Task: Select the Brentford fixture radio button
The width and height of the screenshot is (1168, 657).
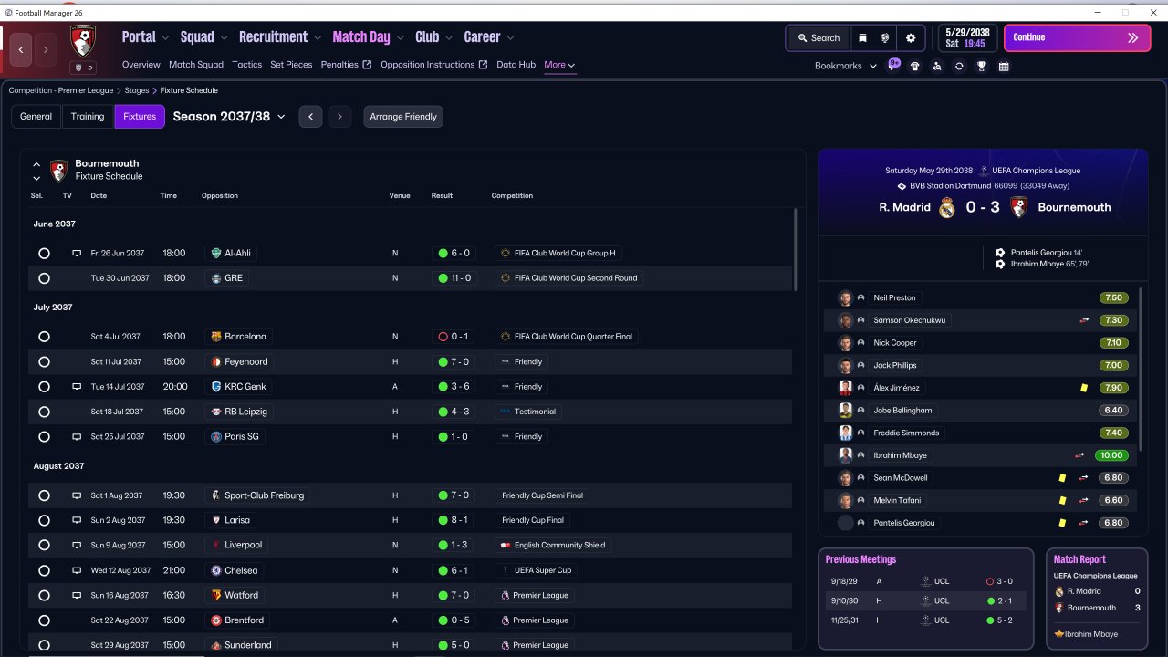Action: pyautogui.click(x=44, y=620)
